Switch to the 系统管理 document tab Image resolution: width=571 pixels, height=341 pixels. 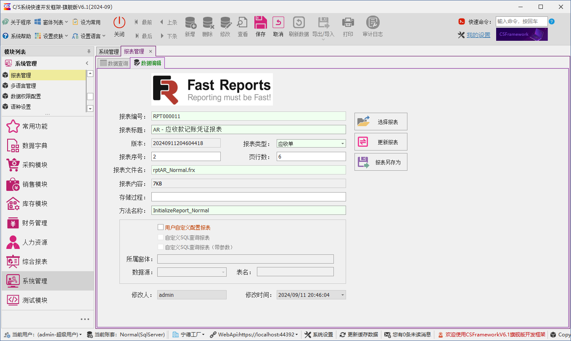point(108,51)
